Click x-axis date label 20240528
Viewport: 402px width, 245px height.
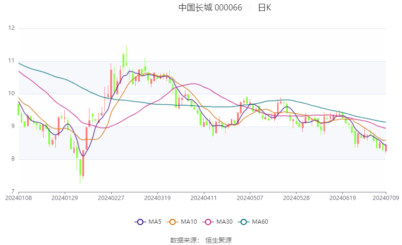tap(297, 198)
